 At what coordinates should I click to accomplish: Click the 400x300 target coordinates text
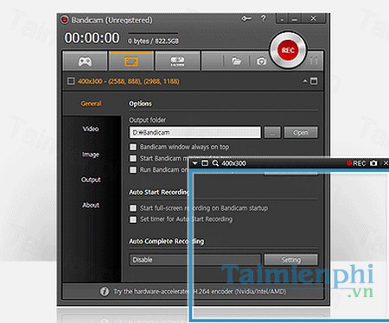point(129,81)
